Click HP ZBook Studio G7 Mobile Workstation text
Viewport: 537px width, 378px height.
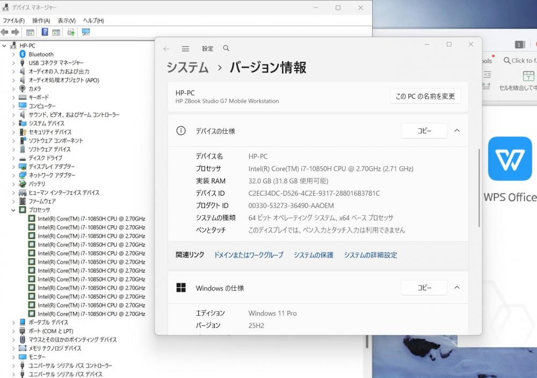227,101
